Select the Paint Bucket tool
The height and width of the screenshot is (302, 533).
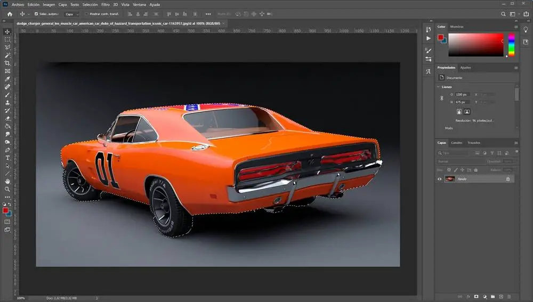click(x=7, y=126)
